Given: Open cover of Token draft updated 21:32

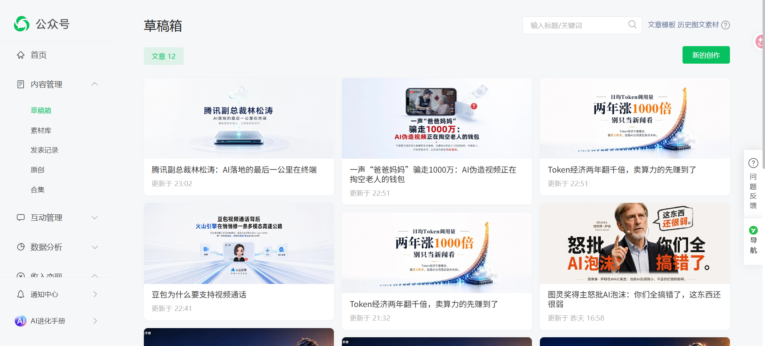Looking at the screenshot, I should click(x=437, y=253).
